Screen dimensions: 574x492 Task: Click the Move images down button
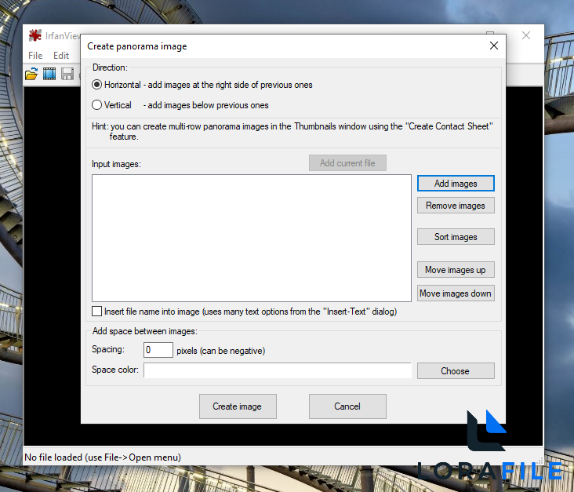456,293
